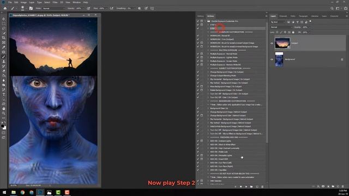The image size is (349, 196).
Task: Click the Delete trash icon in Actions panel
Action: (262, 187)
